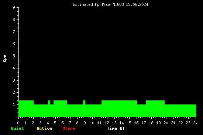The image size is (203, 135).
Task: Click hour 24 on the time axis
Action: (195, 123)
